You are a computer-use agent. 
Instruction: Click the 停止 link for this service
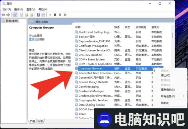32,36
